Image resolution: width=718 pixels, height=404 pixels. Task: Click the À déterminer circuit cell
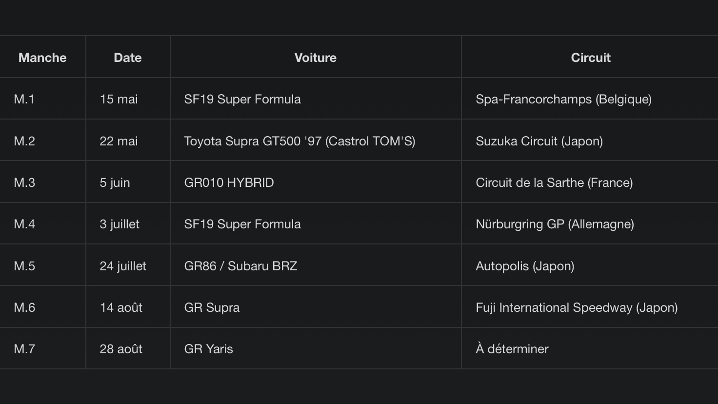tap(590, 349)
